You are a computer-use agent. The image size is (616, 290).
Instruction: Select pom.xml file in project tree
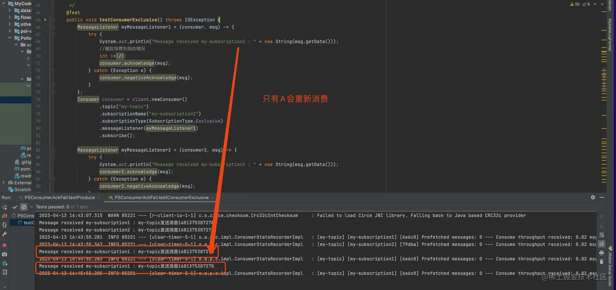tap(23, 169)
